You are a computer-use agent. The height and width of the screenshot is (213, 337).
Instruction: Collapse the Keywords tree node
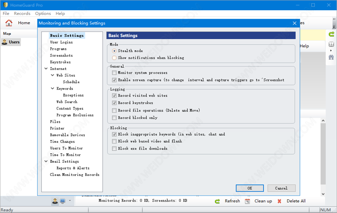[52, 89]
